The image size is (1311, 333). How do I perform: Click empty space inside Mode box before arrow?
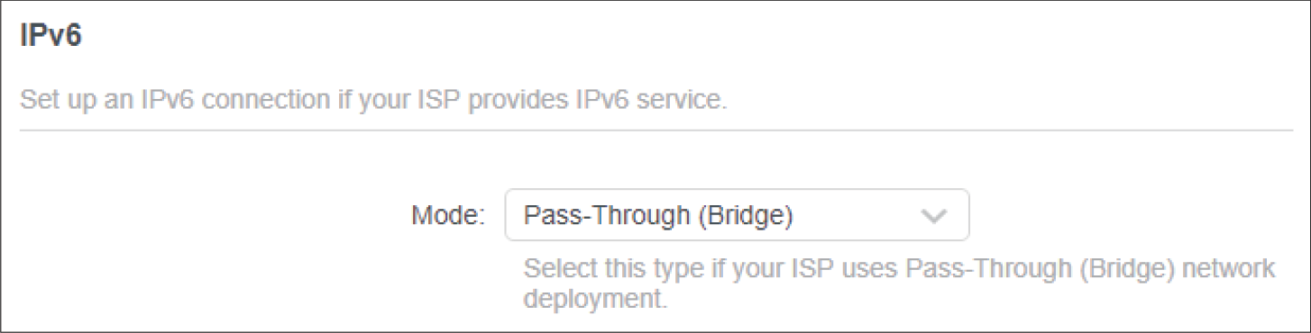pyautogui.click(x=857, y=216)
